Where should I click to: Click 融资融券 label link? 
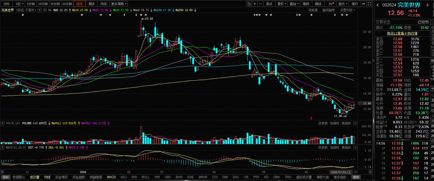328,10
